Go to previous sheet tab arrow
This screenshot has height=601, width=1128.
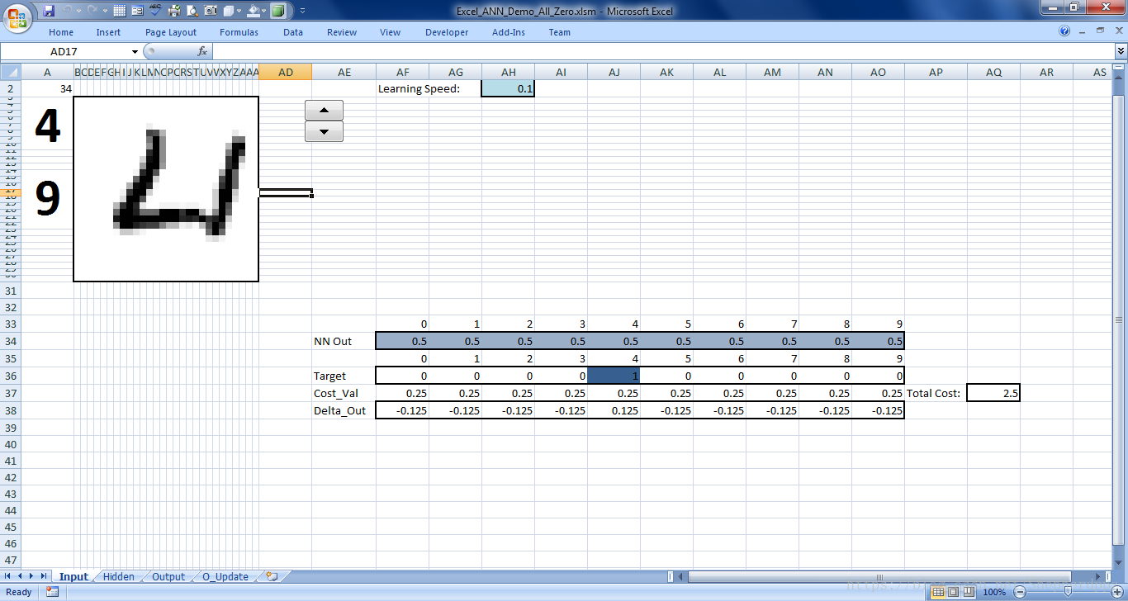coord(21,576)
